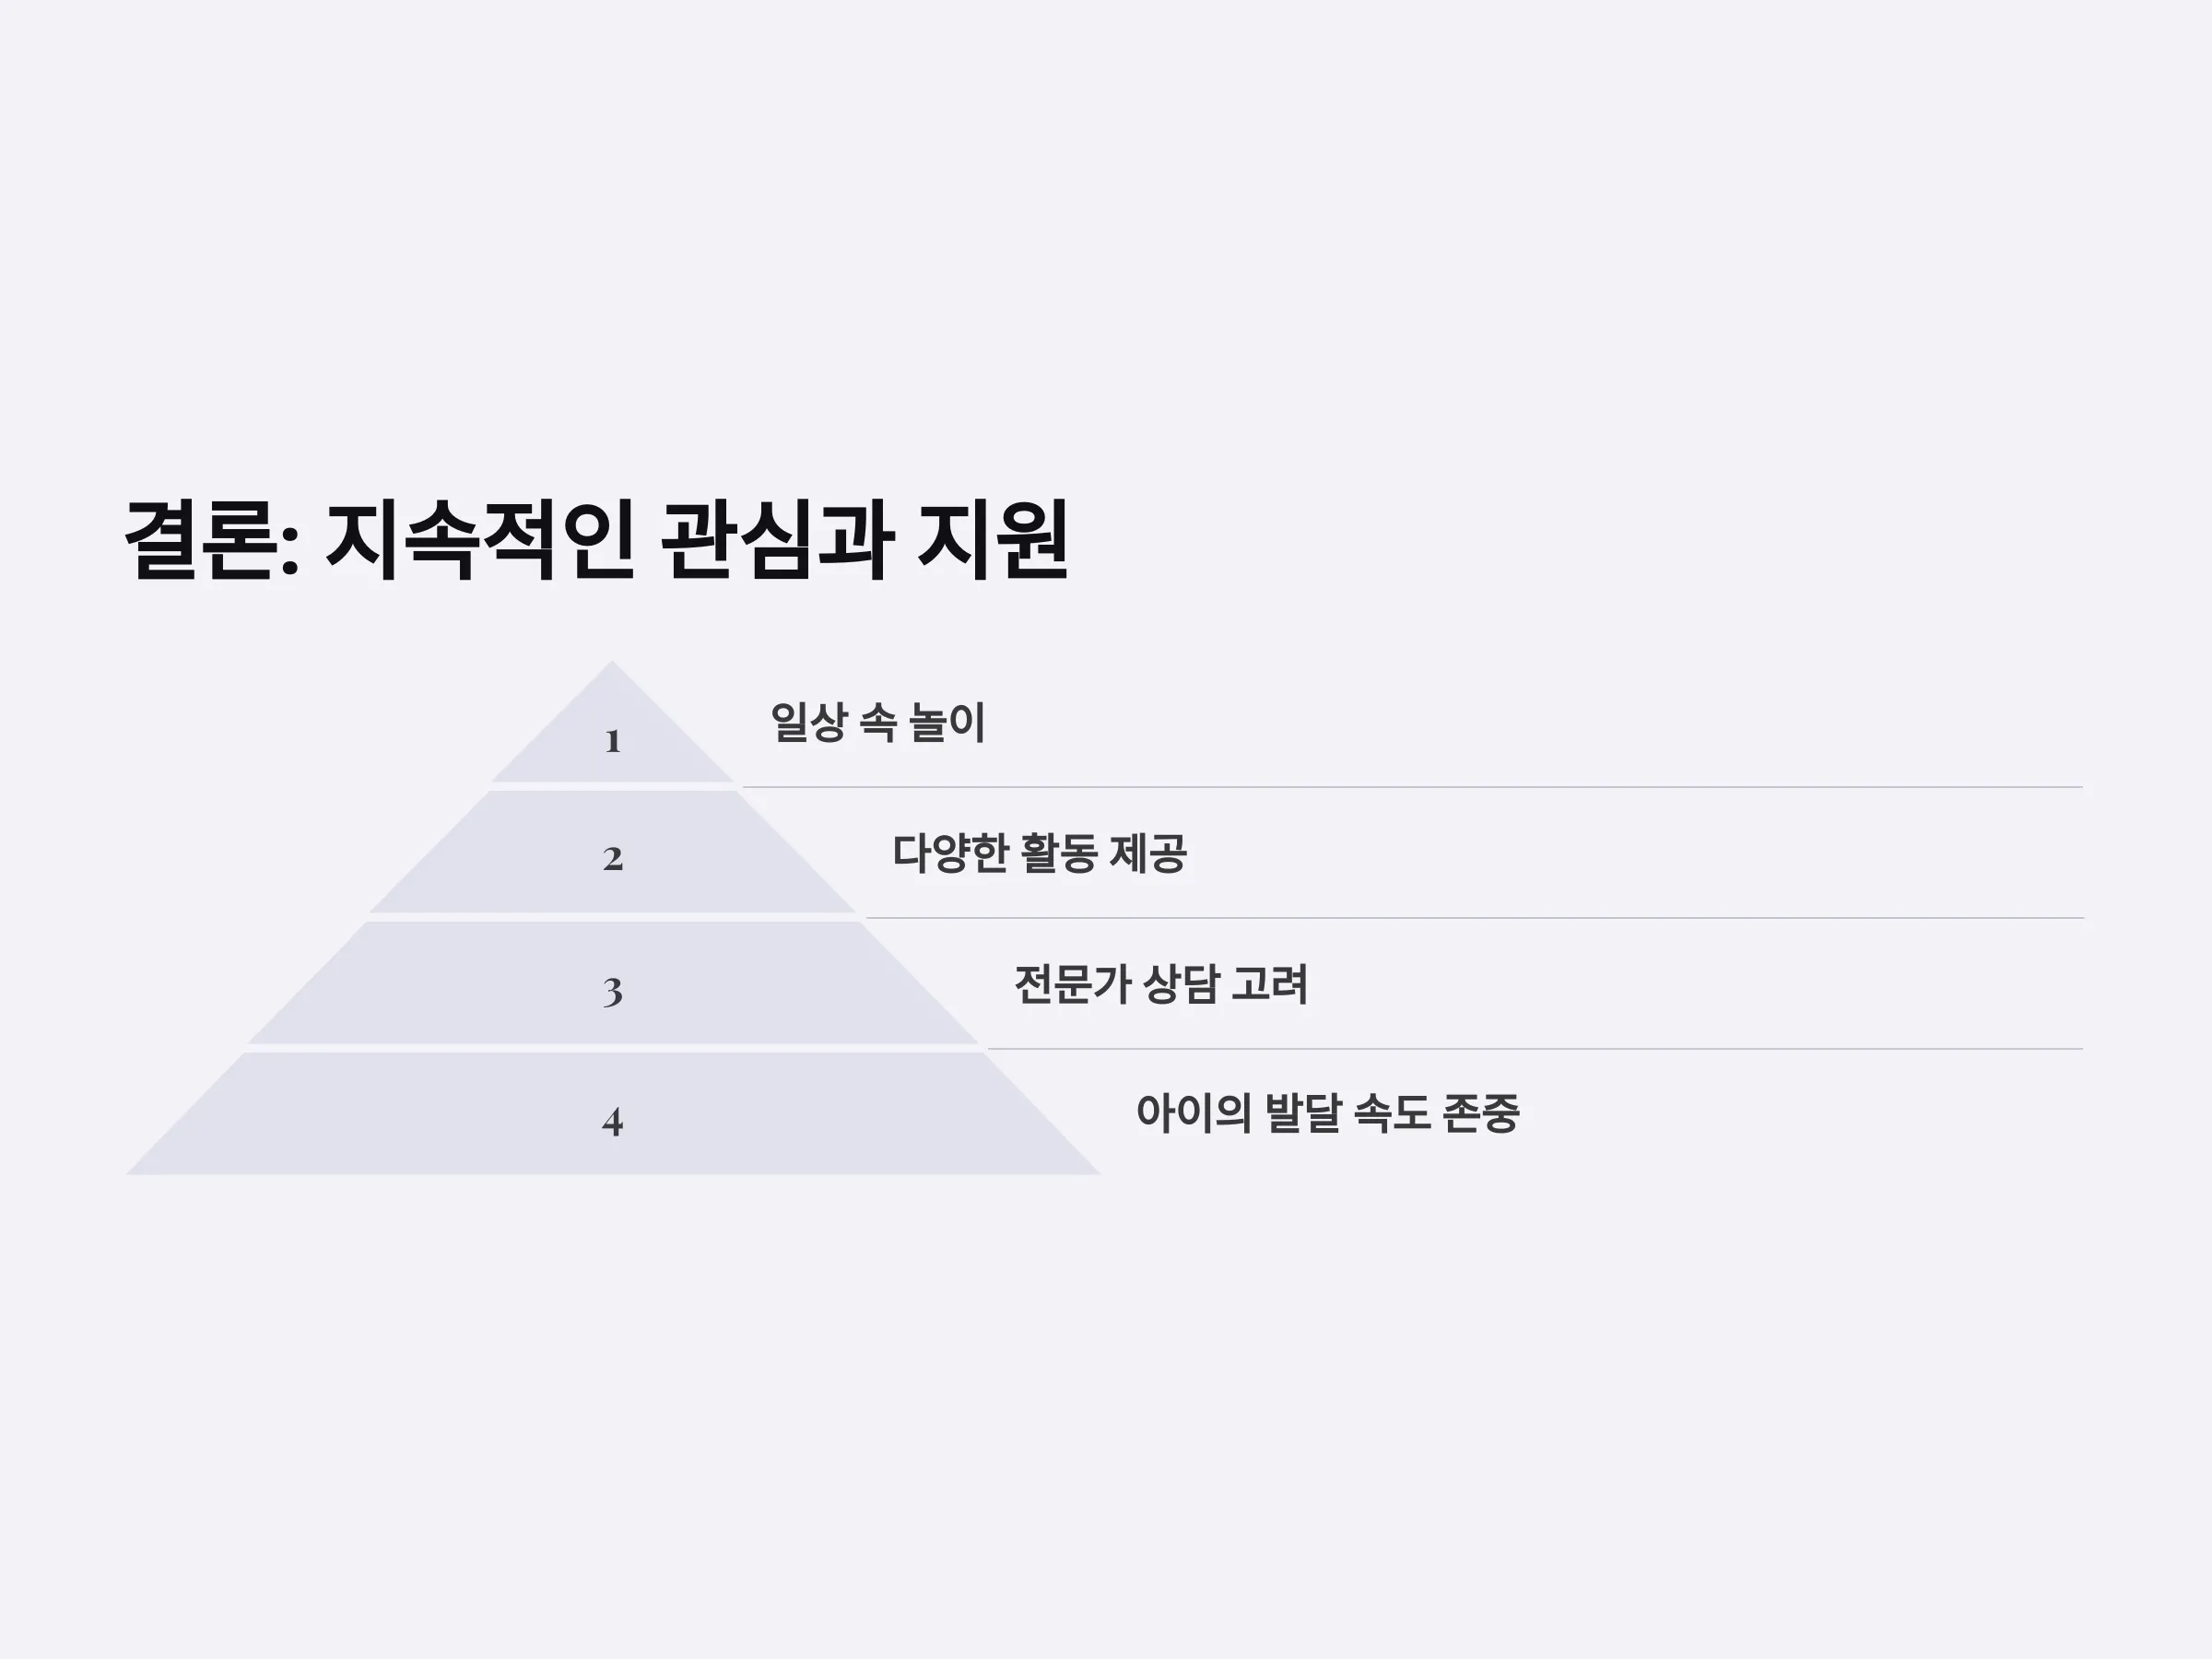Select the divider line below 일상 속 놀이

[x=1412, y=787]
